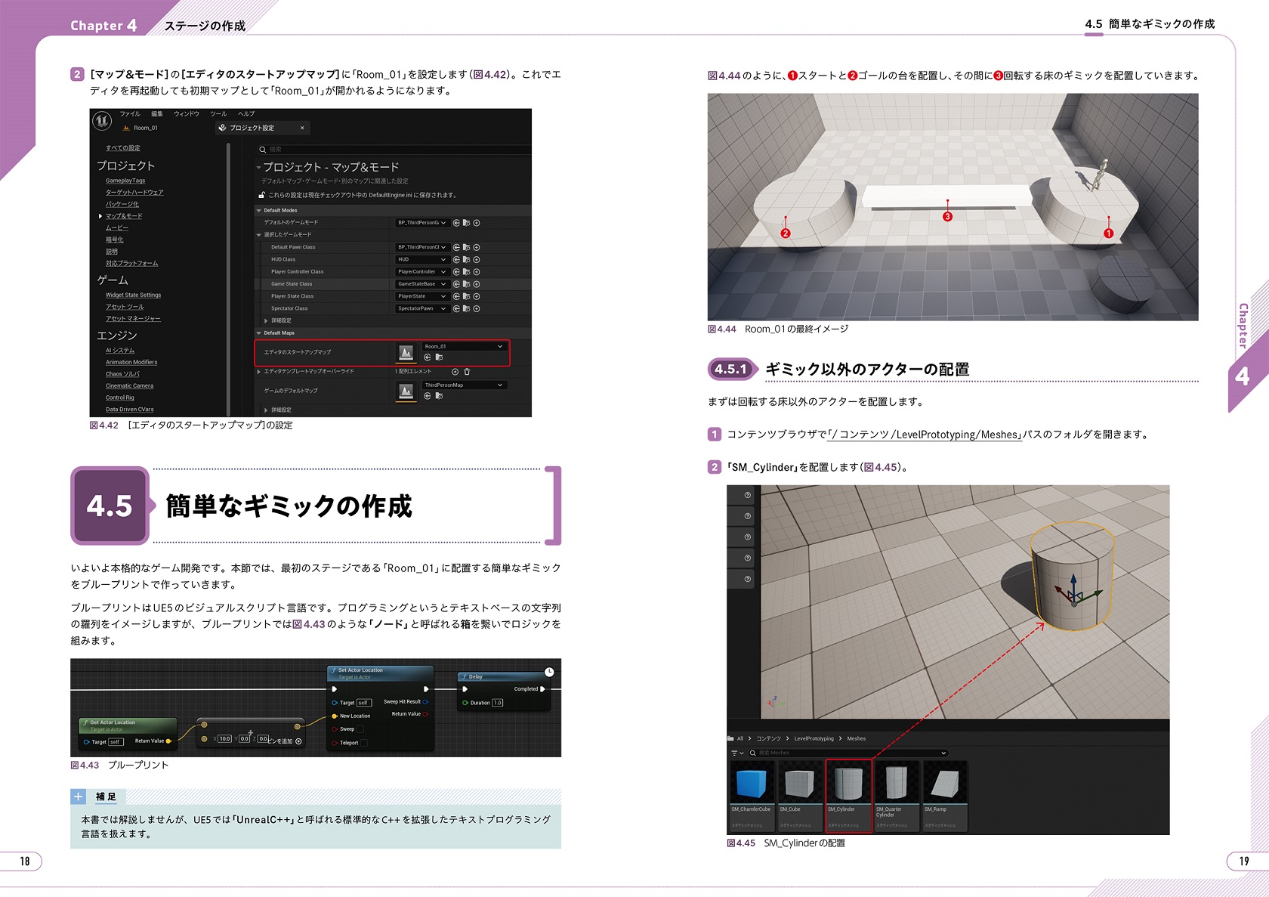Add an element to the template map overrides
The height and width of the screenshot is (897, 1269).
(455, 372)
